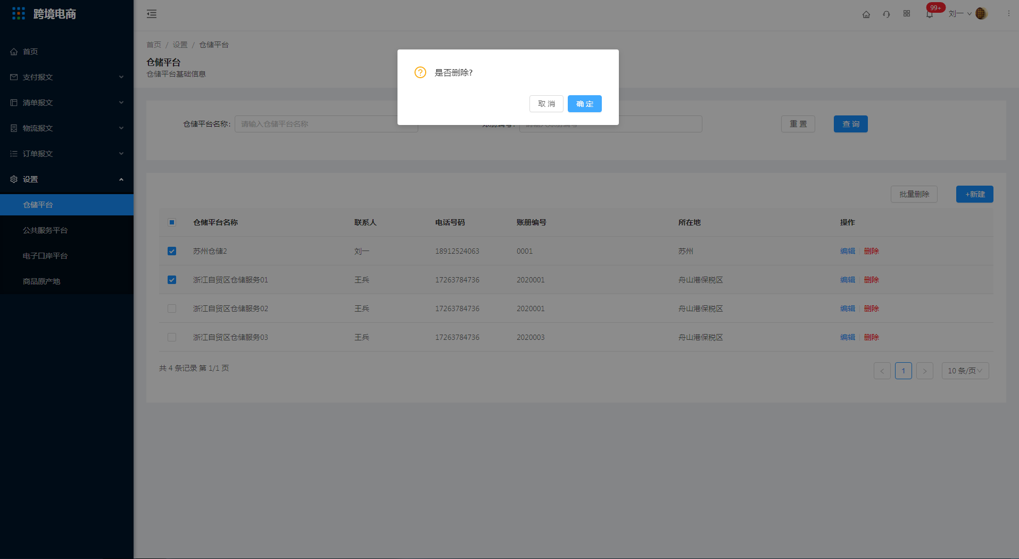This screenshot has width=1019, height=559.
Task: Select page 1 in the pagination
Action: click(904, 371)
